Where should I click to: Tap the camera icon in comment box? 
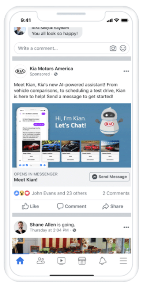pyautogui.click(x=113, y=49)
